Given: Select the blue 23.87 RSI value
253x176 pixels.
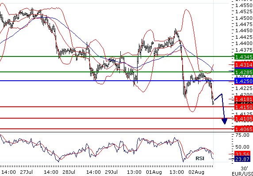Looking at the screenshot, I should (x=242, y=159).
